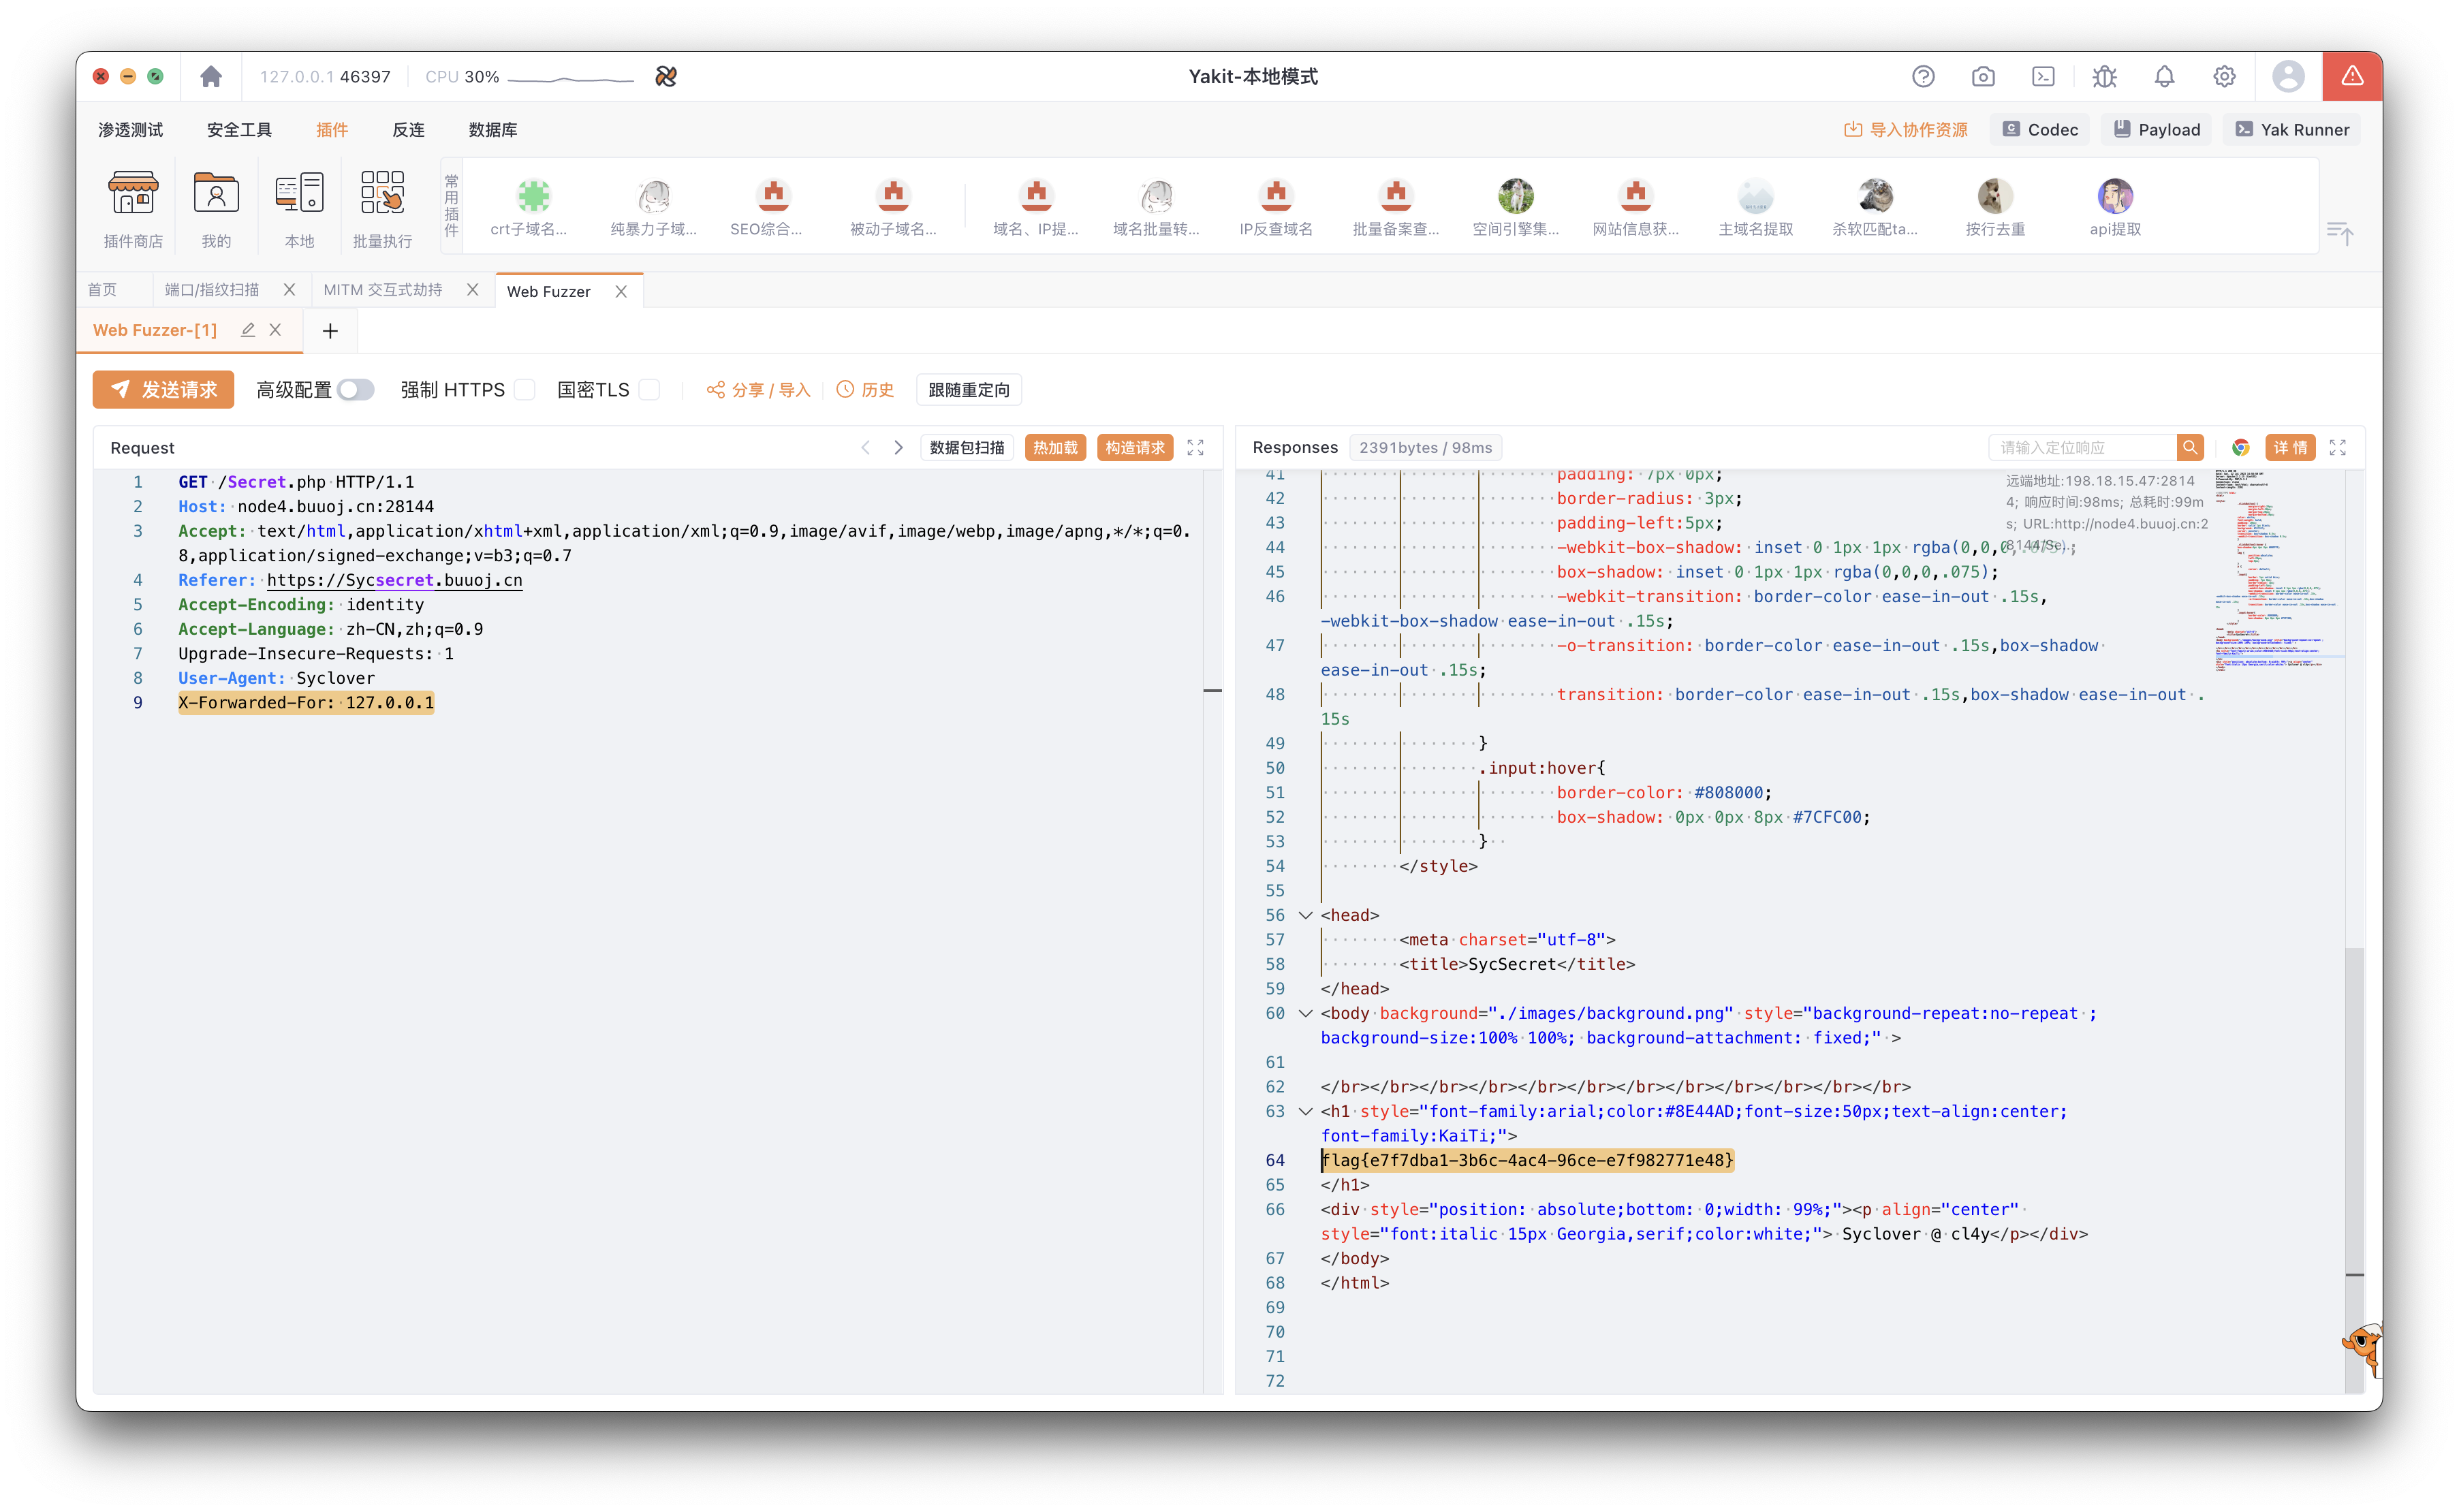Click the notification bell icon

pos(2164,77)
